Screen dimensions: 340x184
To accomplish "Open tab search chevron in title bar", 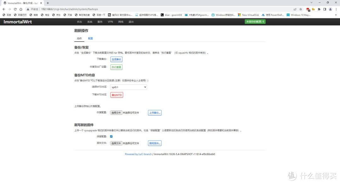I will pyautogui.click(x=311, y=3).
